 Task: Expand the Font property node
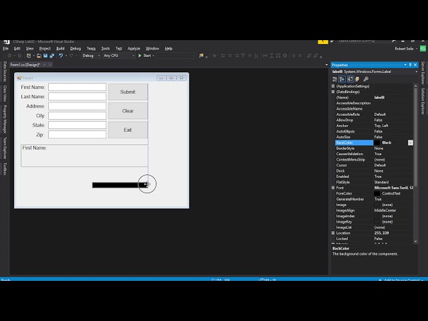(x=333, y=188)
